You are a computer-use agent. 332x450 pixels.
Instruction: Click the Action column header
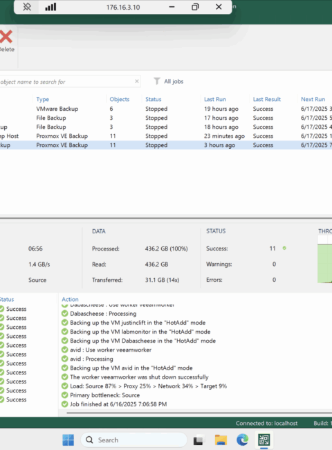click(70, 299)
